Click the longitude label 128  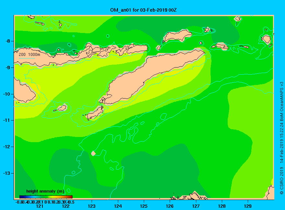(x=222, y=206)
